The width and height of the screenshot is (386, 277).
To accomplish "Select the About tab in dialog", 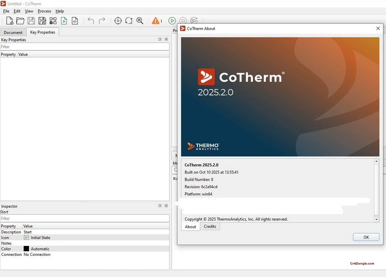I will (191, 227).
